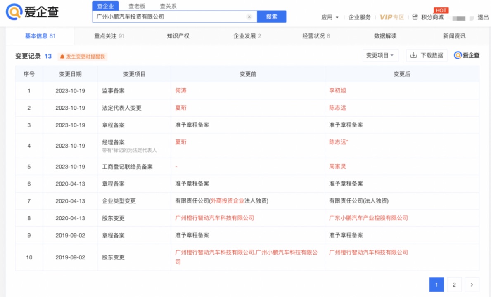Screen dimensions: 491x297
Task: Click the 序号 column header
Action: click(29, 74)
